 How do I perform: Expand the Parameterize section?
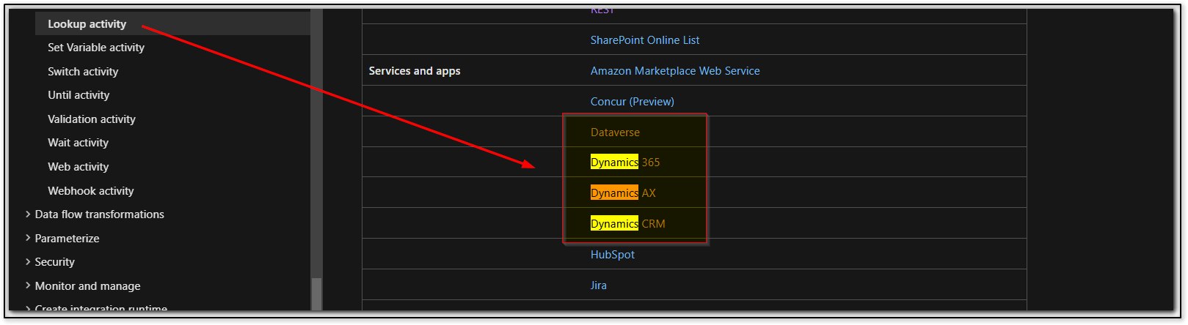pos(67,239)
